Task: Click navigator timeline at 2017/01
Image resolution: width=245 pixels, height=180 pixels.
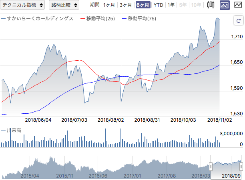Action: [x=132, y=176]
